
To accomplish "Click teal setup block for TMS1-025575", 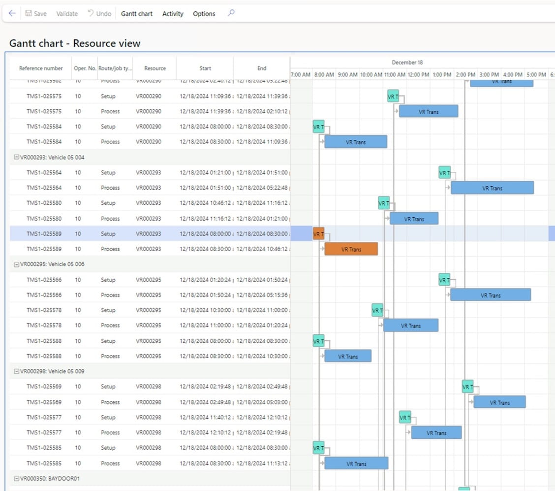I will (x=393, y=97).
